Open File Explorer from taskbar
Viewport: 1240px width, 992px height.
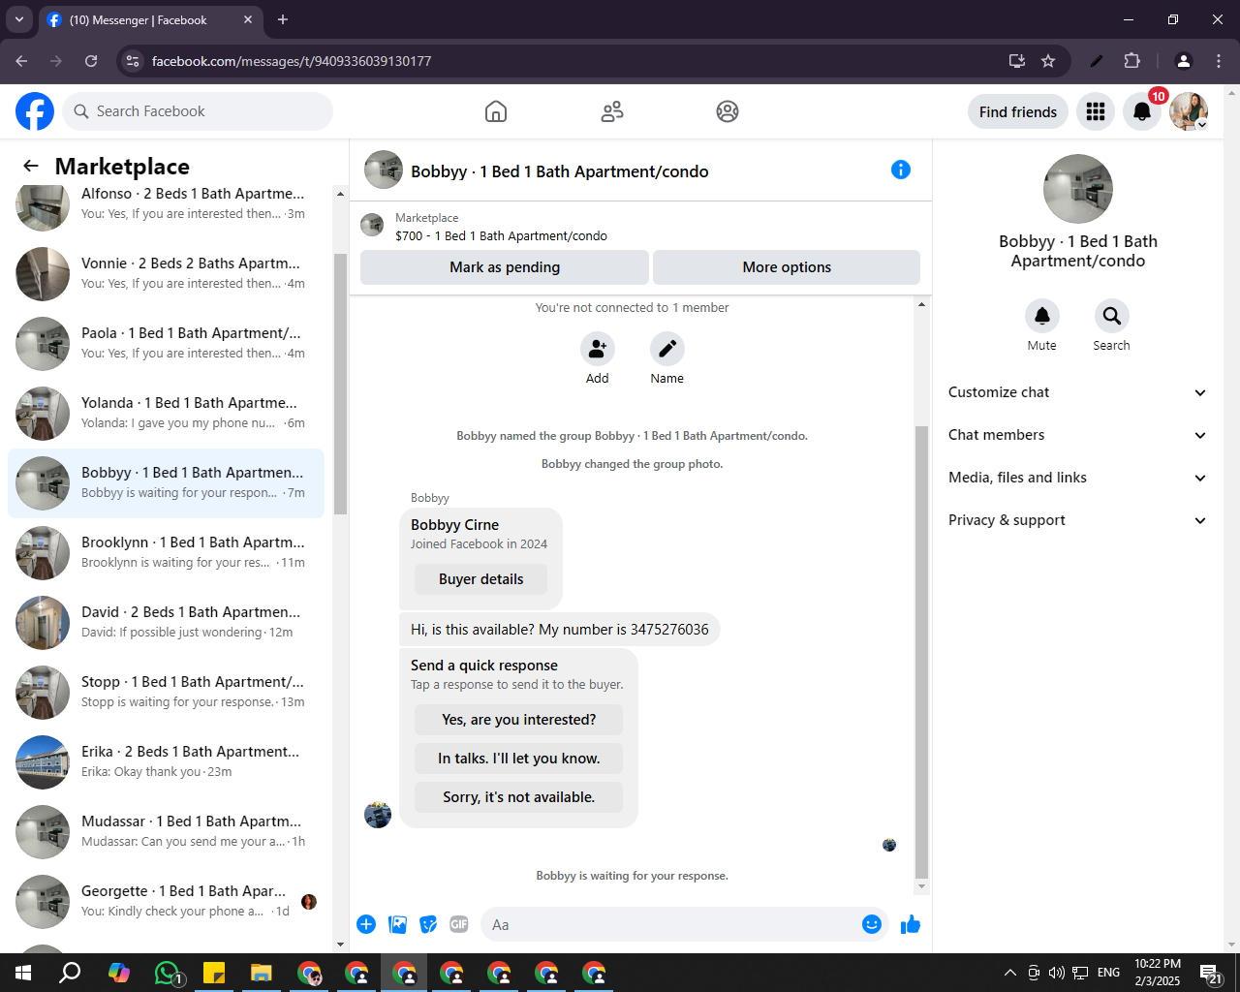[262, 973]
